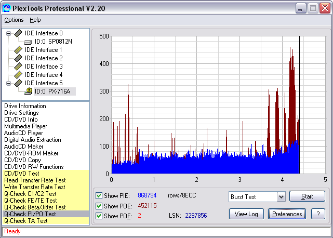Screen dimensions: 333x238
Task: Collapse the IDE Interface 5 tree node
Action: (8, 83)
